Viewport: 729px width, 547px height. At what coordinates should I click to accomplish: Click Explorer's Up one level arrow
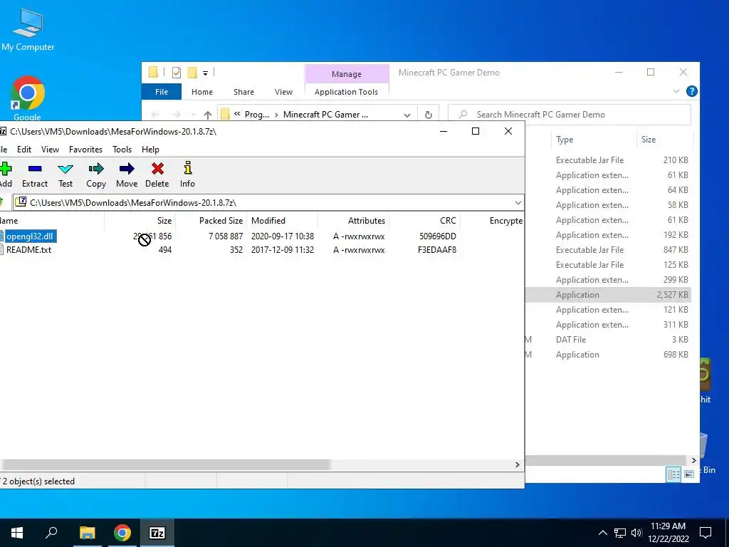coord(208,115)
